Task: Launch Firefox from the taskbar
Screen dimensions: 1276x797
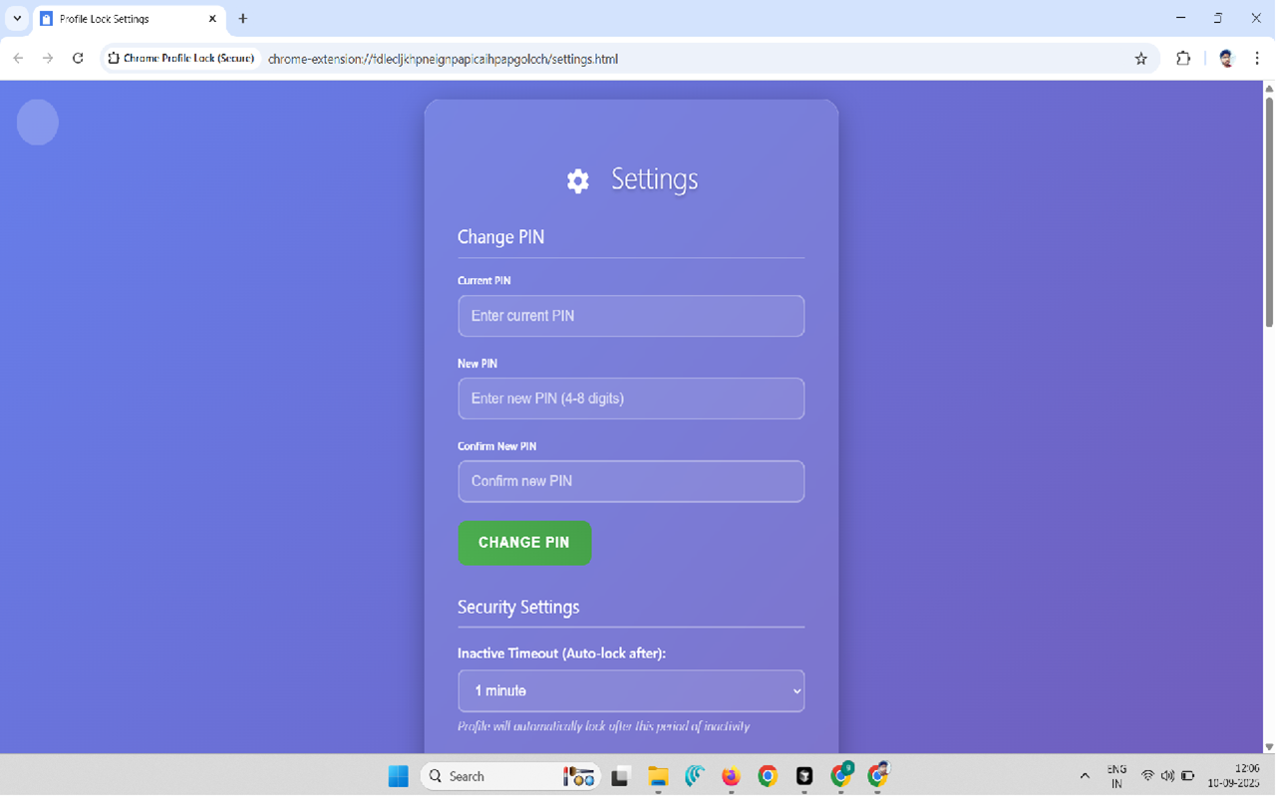Action: click(731, 776)
